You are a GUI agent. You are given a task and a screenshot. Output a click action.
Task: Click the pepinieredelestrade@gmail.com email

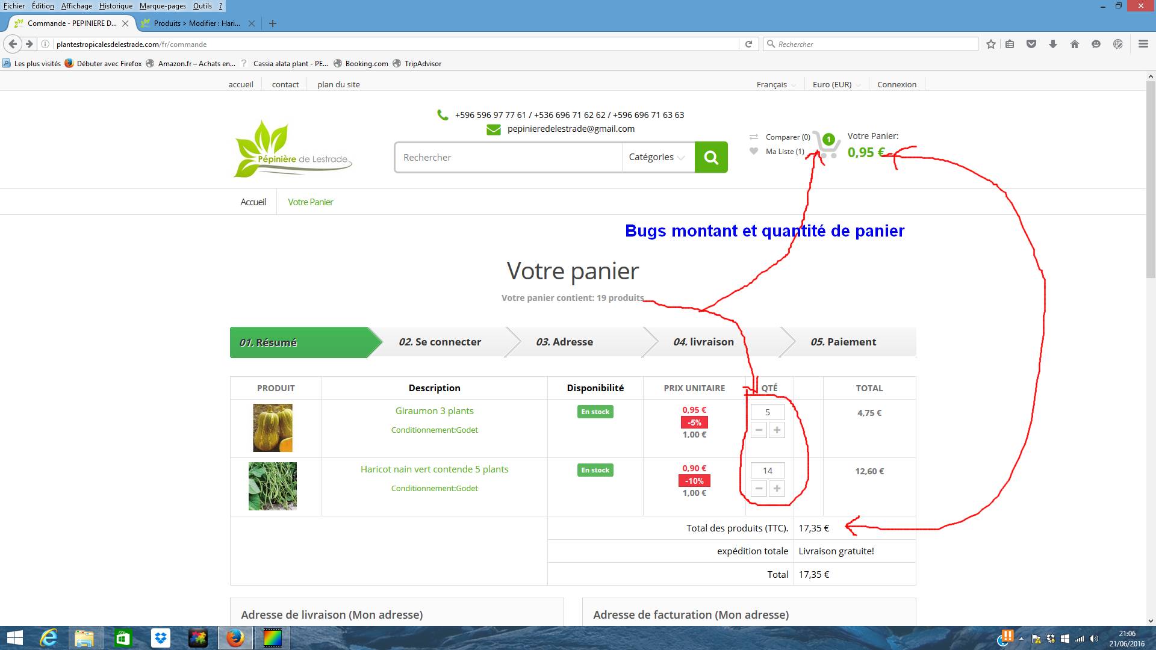pos(571,129)
